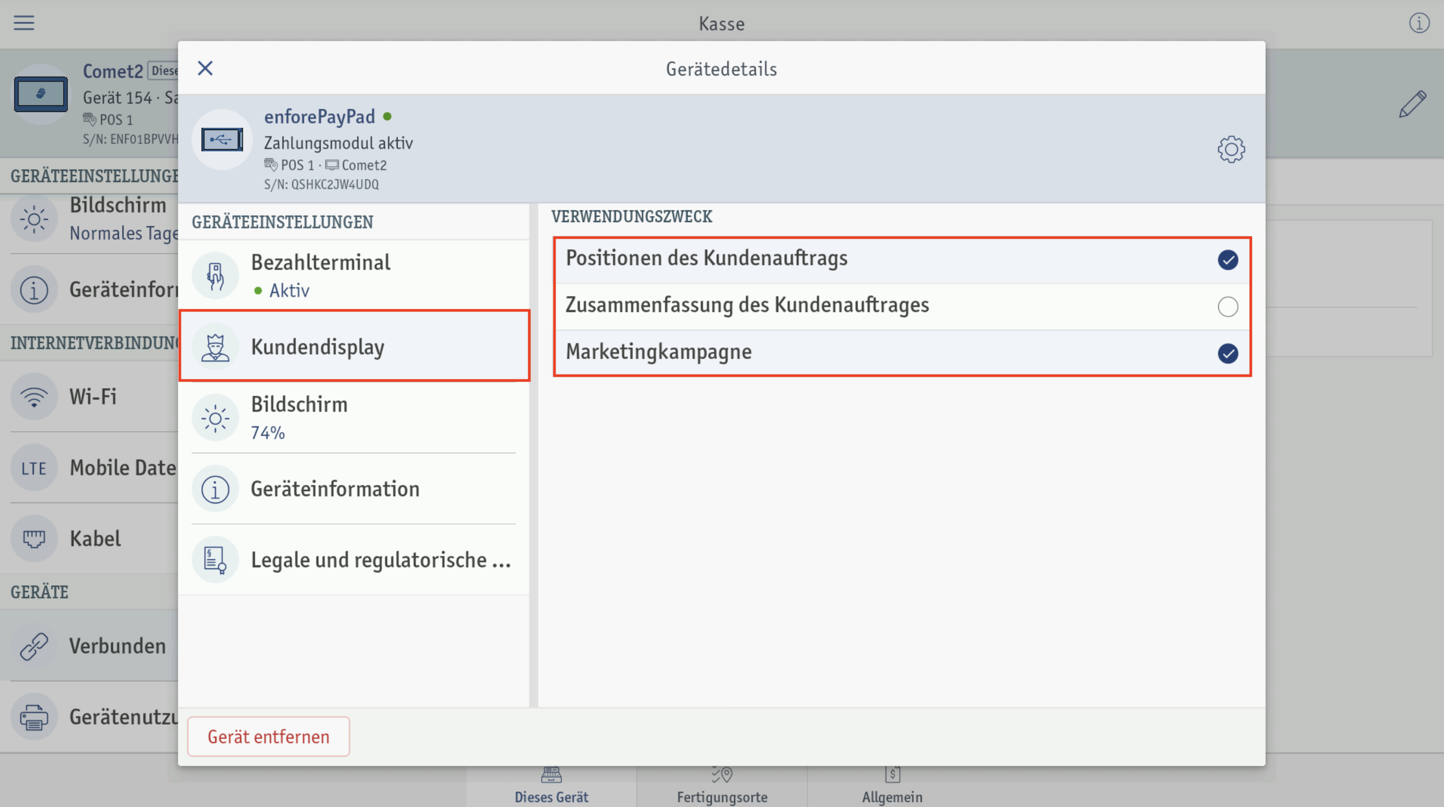This screenshot has height=807, width=1444.
Task: Click background Bildschirm sun icon
Action: pyautogui.click(x=34, y=218)
